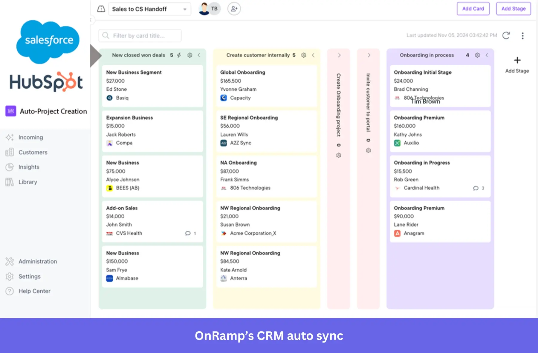Viewport: 538px width, 353px height.
Task: Open settings gear of Invite customer to portal stage
Action: tap(368, 150)
